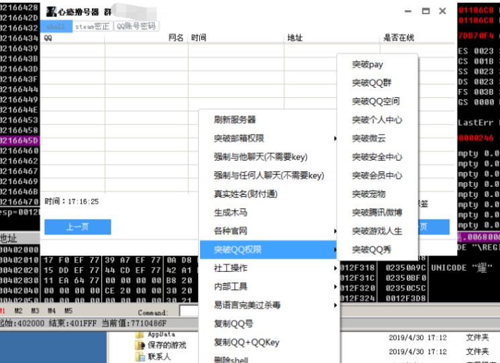Select M3 memory tab in debugger
The height and width of the screenshot is (363, 500).
(x=35, y=311)
